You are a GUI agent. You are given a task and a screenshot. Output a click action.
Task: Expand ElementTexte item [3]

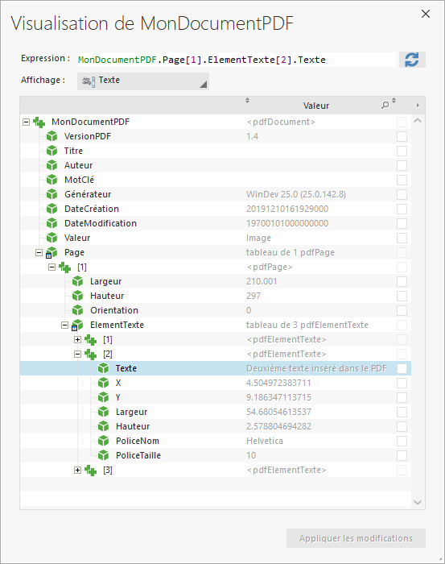77,470
